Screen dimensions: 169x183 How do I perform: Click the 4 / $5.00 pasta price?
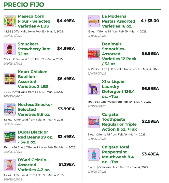[x=150, y=21]
